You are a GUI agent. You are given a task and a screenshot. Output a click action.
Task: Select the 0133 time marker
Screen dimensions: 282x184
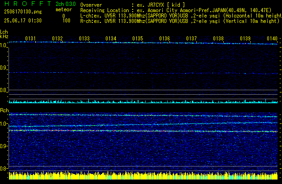(84, 39)
